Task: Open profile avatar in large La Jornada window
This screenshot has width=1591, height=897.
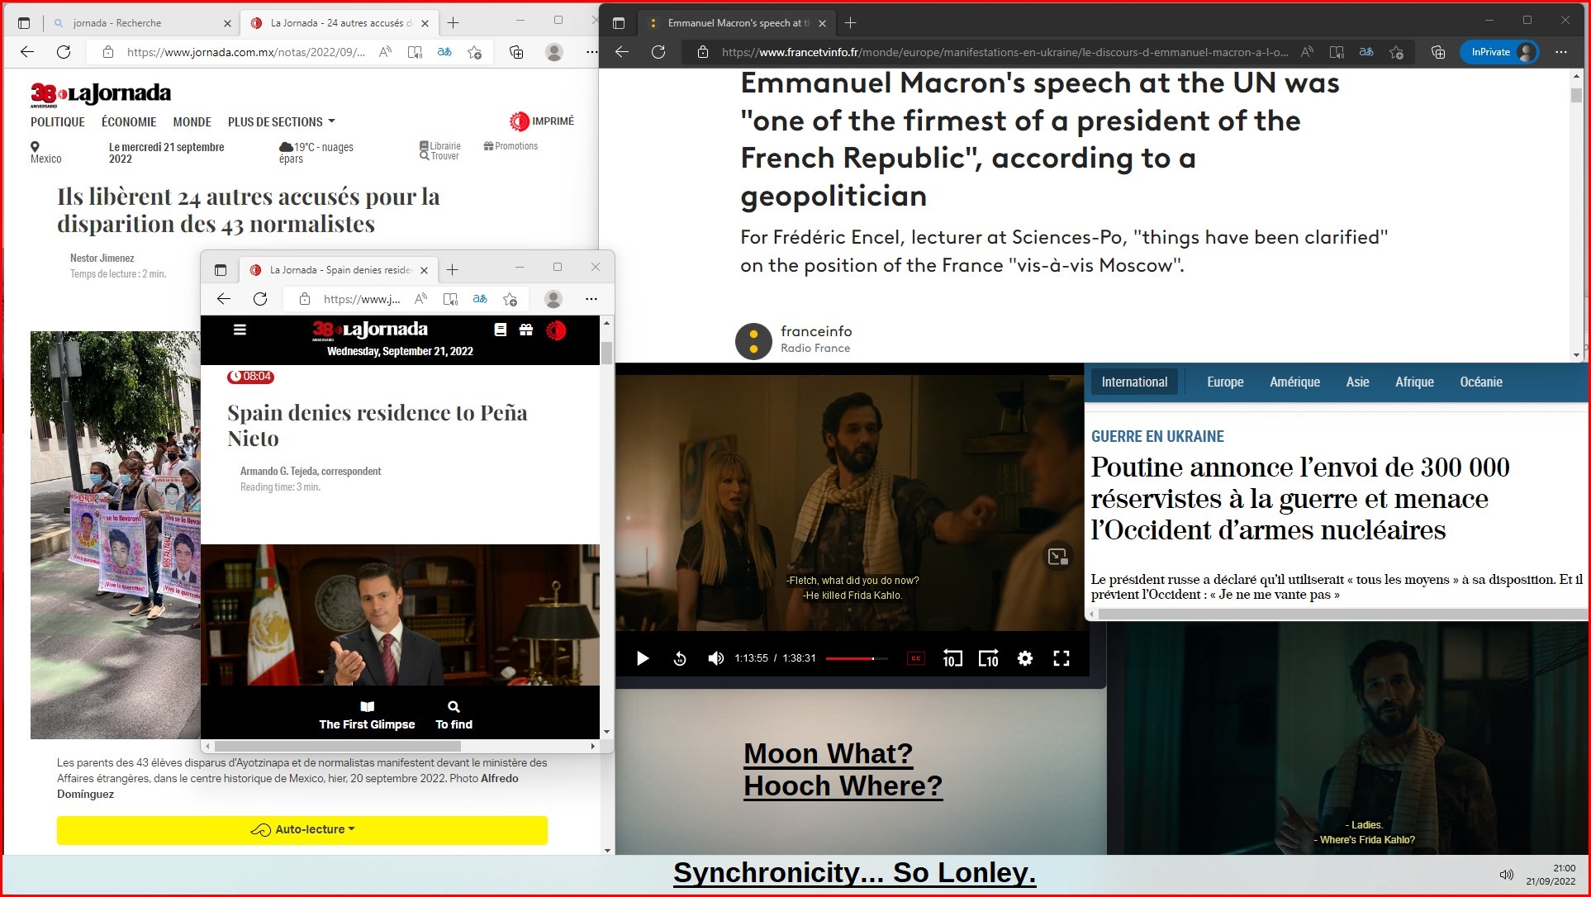Action: [554, 52]
